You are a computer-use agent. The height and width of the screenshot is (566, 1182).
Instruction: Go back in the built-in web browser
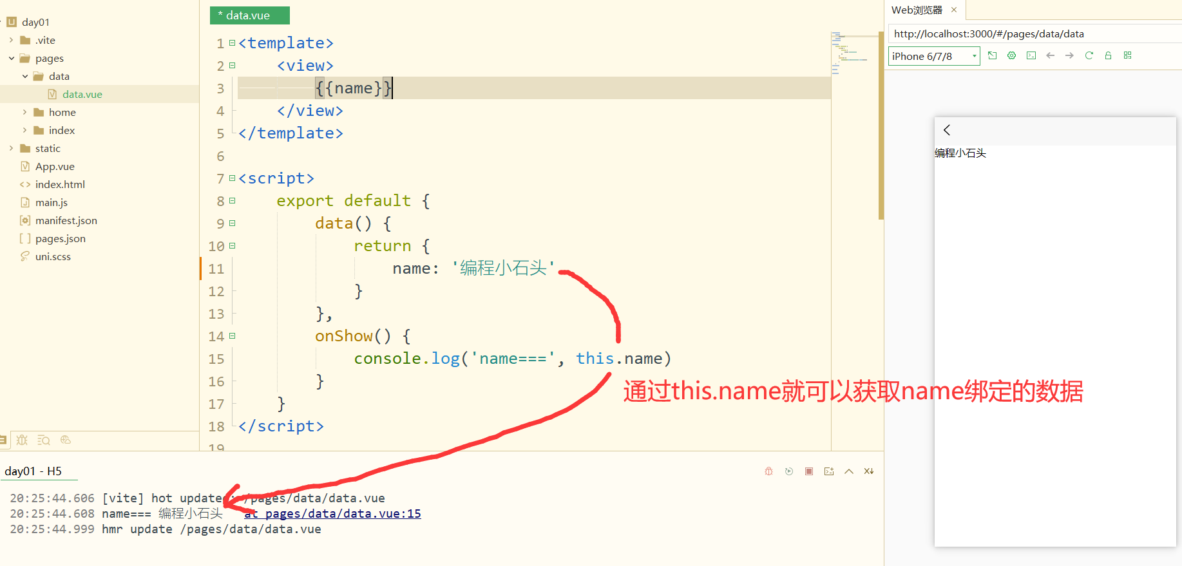(x=1051, y=55)
